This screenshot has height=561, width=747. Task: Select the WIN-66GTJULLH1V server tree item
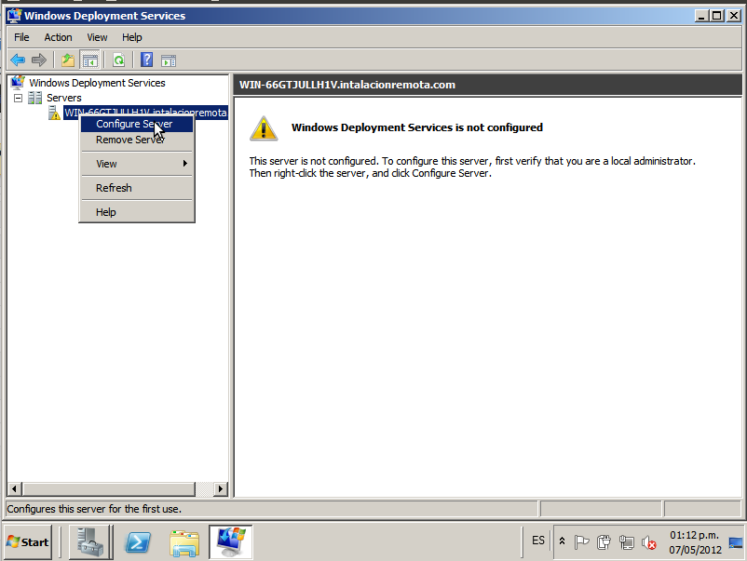point(146,113)
